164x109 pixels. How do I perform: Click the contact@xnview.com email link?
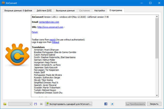pos(47,22)
